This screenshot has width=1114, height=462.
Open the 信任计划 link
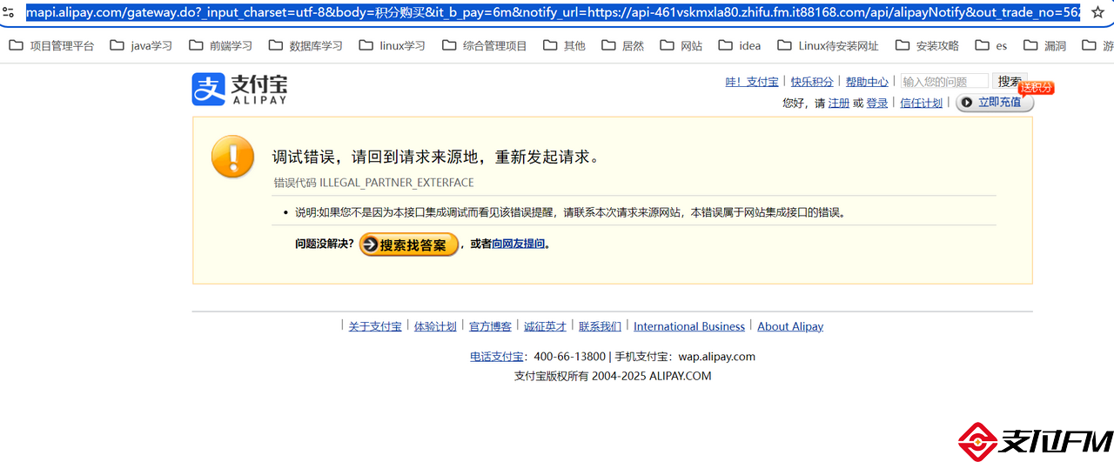(921, 103)
